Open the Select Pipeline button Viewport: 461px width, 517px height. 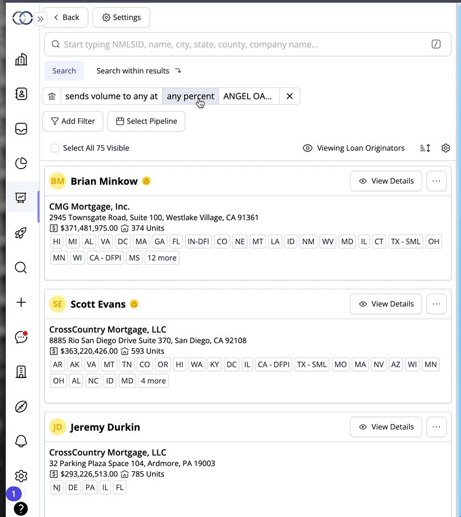pos(146,121)
